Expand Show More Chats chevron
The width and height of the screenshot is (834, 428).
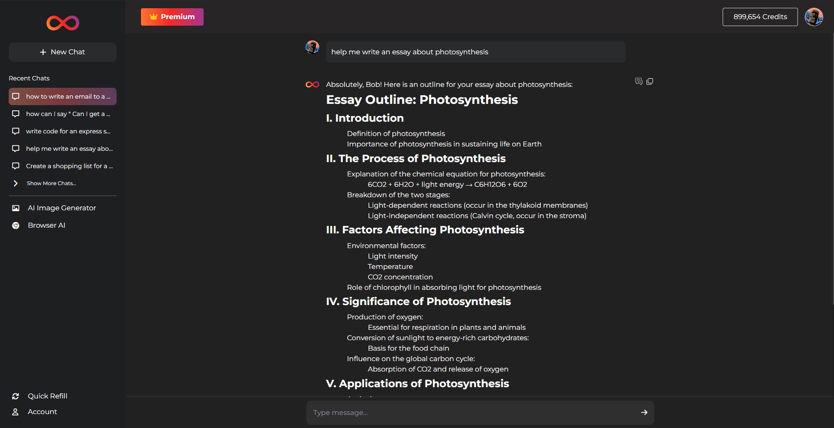(16, 183)
